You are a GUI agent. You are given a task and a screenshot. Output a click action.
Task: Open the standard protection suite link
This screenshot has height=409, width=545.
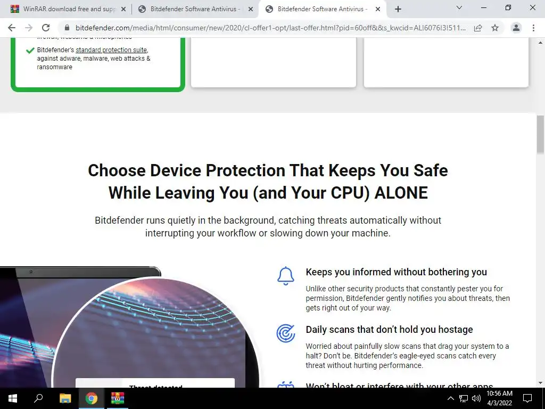pyautogui.click(x=111, y=50)
